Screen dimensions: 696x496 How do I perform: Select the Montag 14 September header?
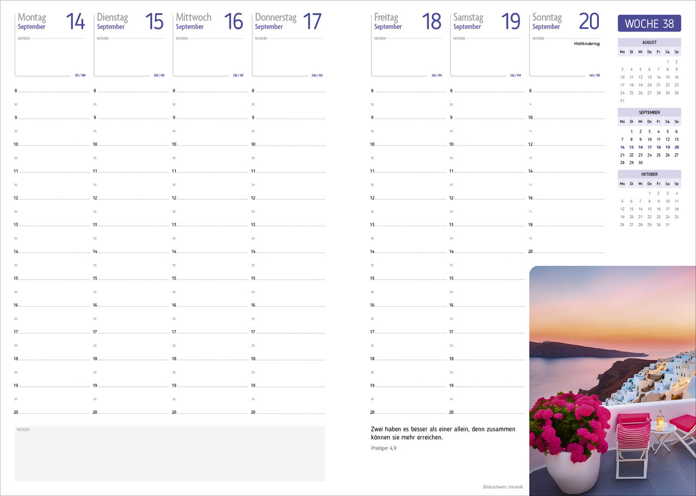click(51, 22)
